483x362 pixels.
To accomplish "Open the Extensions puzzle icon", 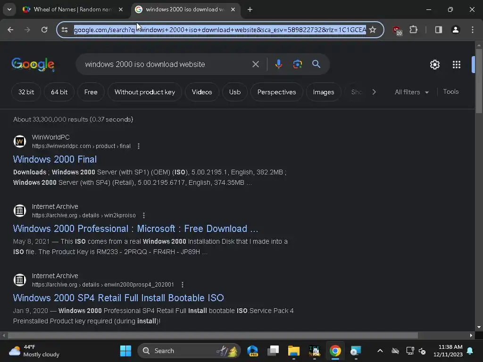I will tap(413, 30).
